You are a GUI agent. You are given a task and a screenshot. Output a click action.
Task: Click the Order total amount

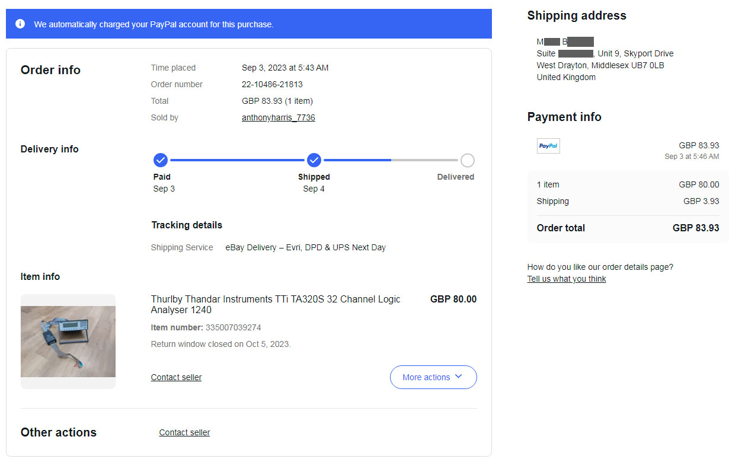[696, 228]
